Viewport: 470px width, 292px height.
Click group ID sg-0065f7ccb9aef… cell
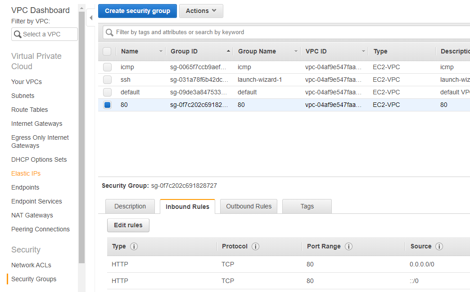[x=198, y=67]
